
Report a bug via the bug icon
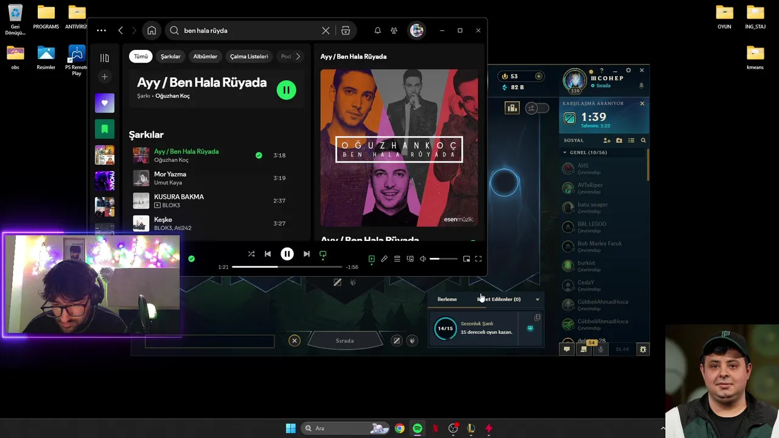click(643, 349)
